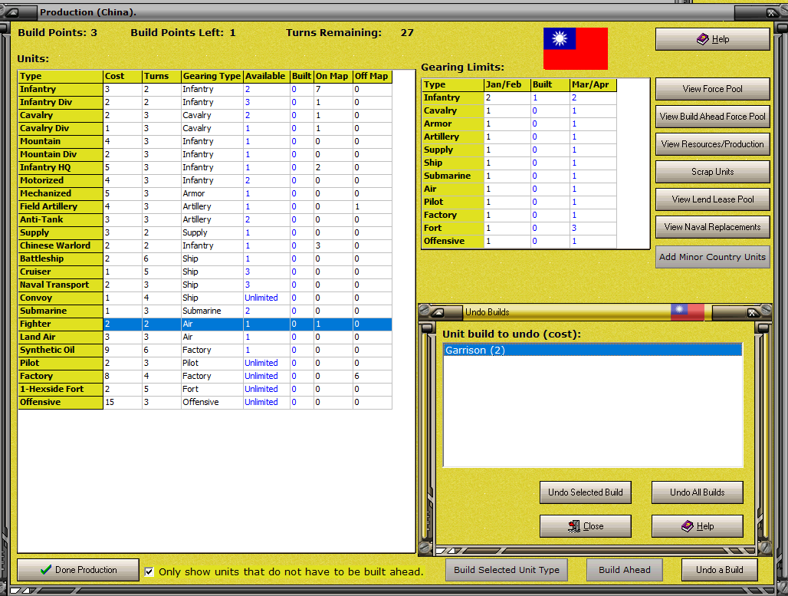788x596 pixels.
Task: Select the Mountain unit row
Action: pos(205,142)
